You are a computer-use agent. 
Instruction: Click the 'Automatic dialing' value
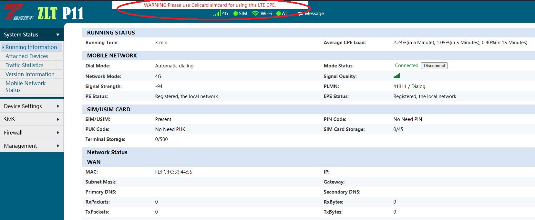pyautogui.click(x=174, y=66)
